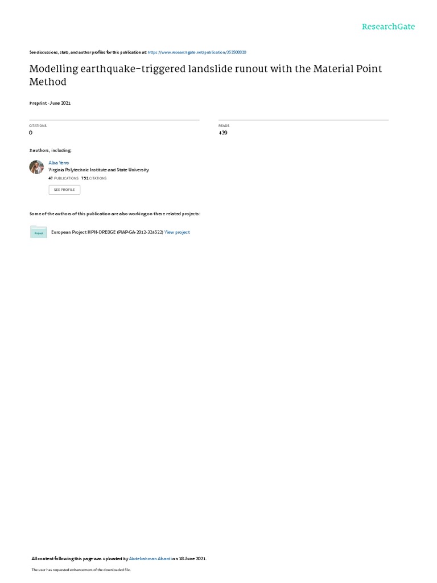Click the green Project folder icon
The width and height of the screenshot is (437, 583).
coord(39,232)
